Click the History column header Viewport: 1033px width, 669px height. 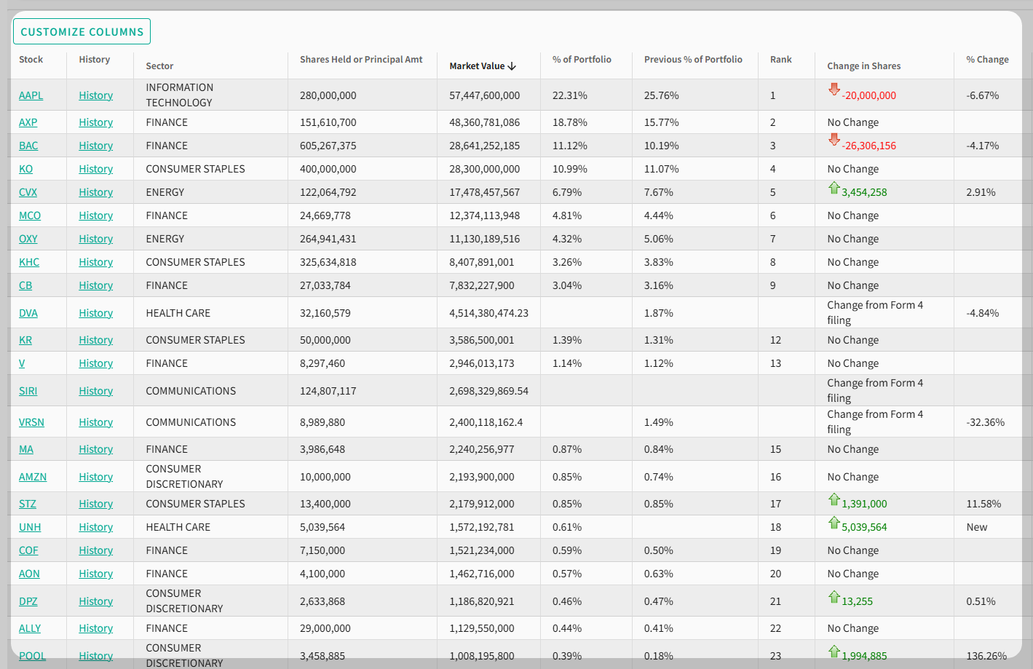(95, 60)
